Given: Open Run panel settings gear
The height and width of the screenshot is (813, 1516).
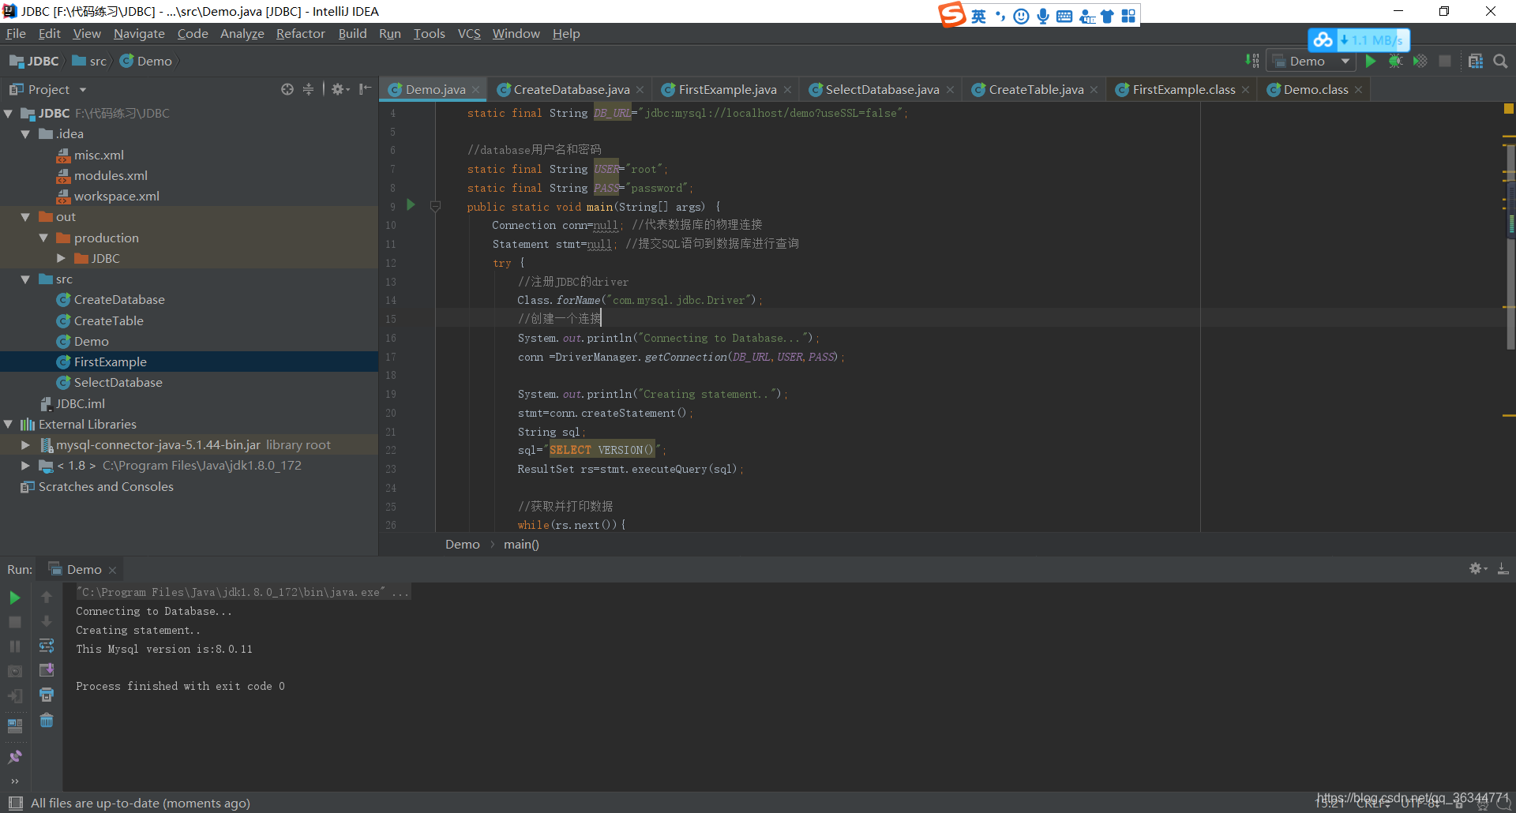Looking at the screenshot, I should click(1477, 568).
